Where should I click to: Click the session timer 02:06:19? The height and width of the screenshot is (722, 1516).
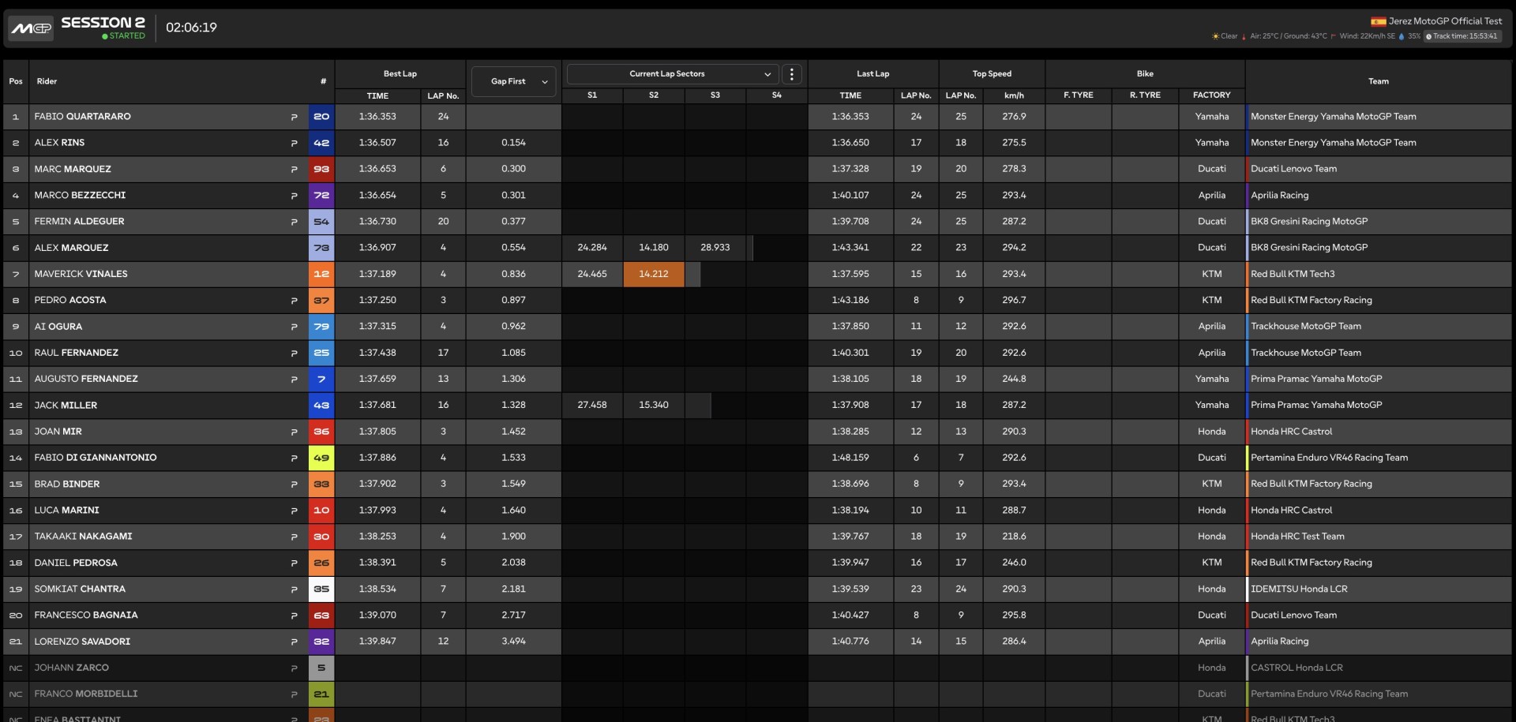tap(191, 28)
